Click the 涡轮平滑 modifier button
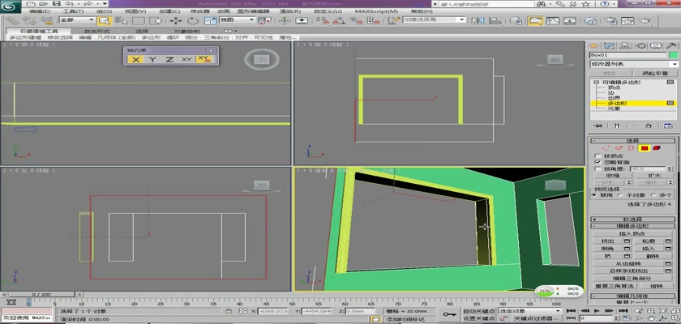 point(654,73)
